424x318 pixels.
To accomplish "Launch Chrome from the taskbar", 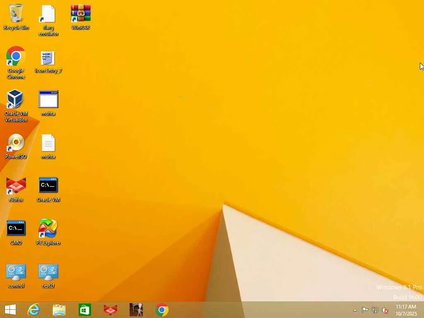I will 162,310.
